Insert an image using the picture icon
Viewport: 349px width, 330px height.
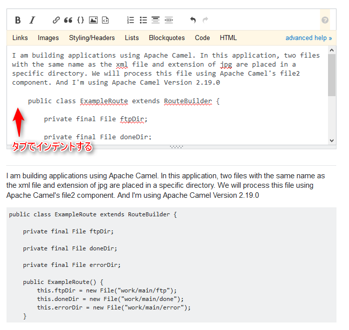93,20
